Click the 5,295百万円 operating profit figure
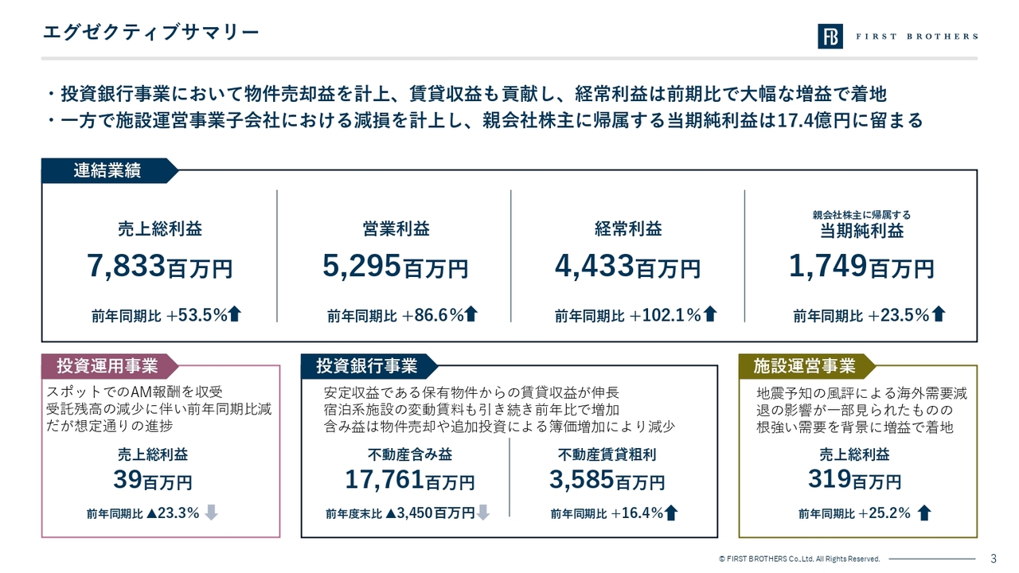 (x=395, y=267)
